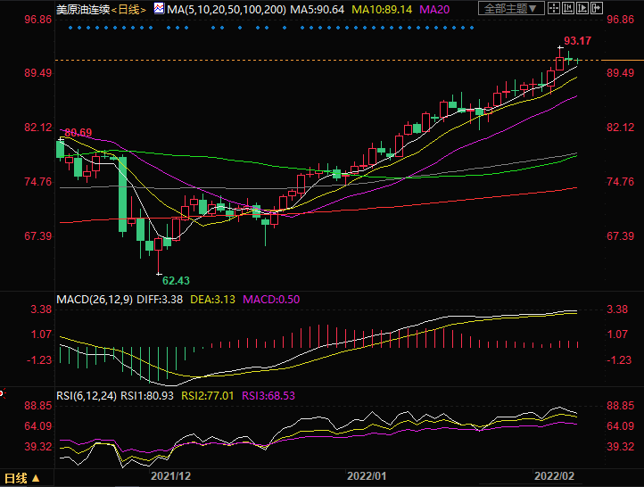Click the 80.69 price label marker
The height and width of the screenshot is (487, 644).
[x=78, y=133]
